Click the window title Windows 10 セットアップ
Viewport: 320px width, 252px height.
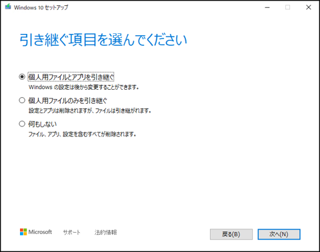coord(41,7)
